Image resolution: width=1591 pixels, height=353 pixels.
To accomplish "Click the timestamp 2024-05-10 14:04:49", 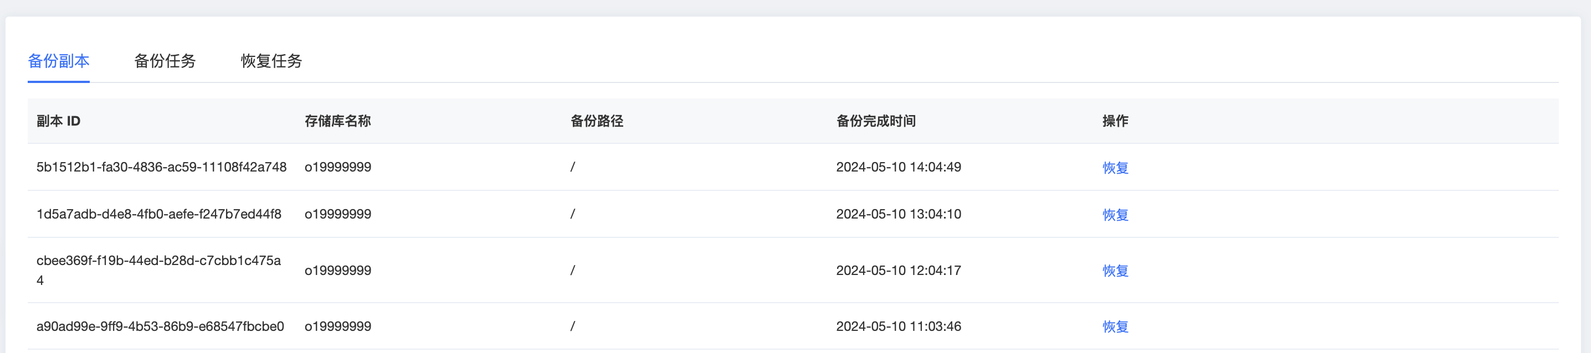I will [x=898, y=167].
